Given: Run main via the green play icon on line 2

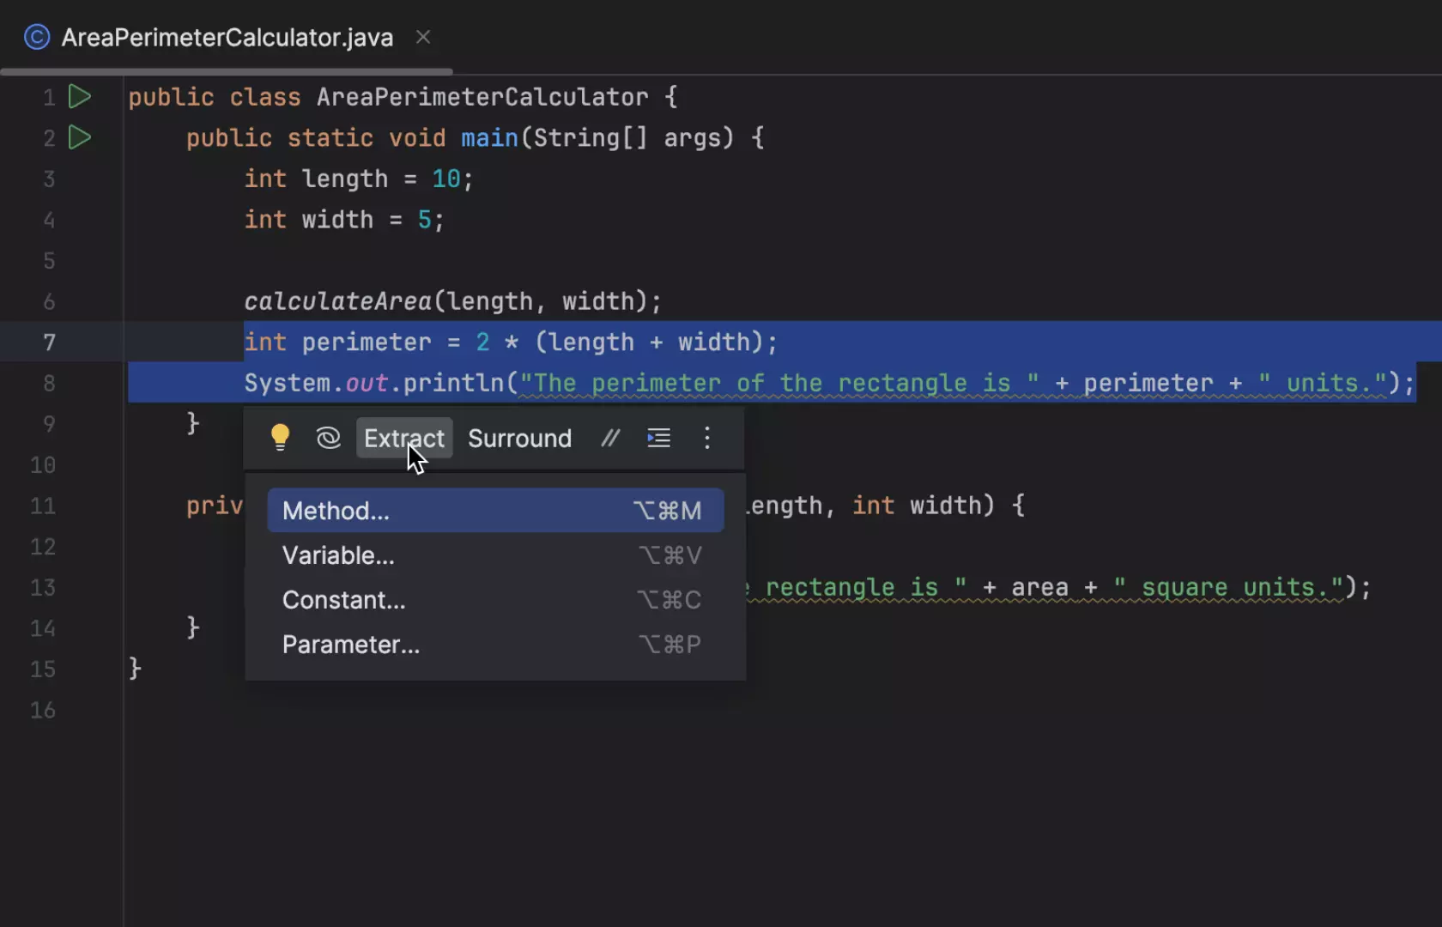Looking at the screenshot, I should [79, 137].
